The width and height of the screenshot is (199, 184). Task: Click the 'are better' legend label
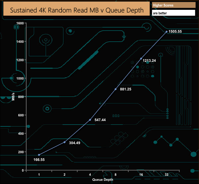pos(160,13)
